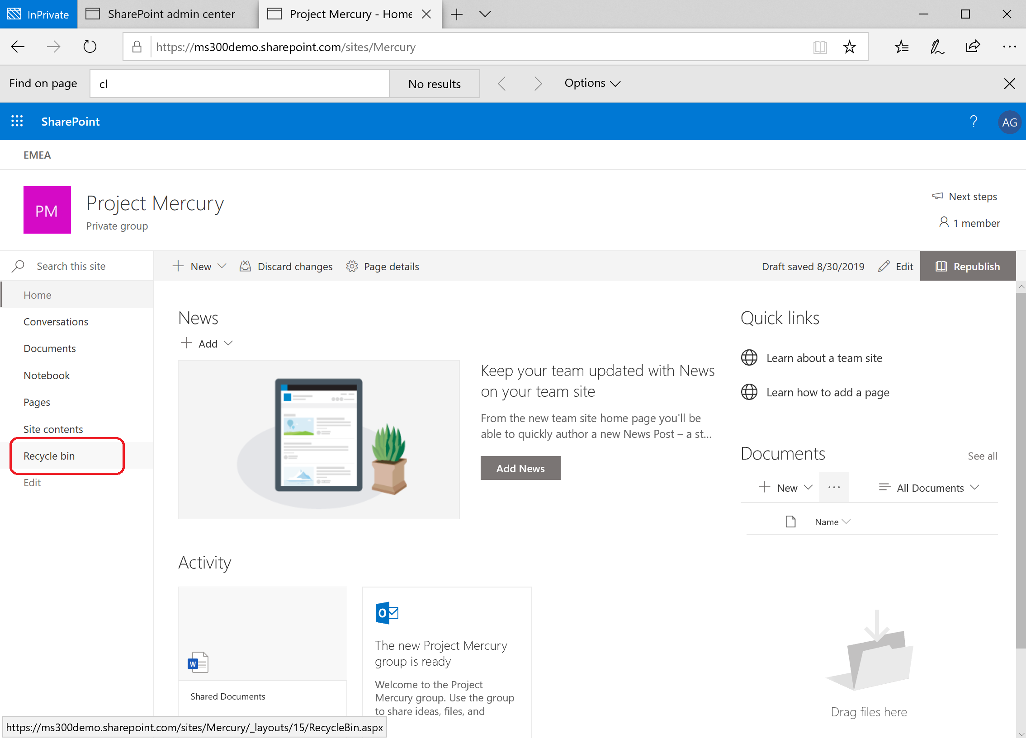The width and height of the screenshot is (1026, 738).
Task: Close the Find on page bar
Action: (x=1009, y=84)
